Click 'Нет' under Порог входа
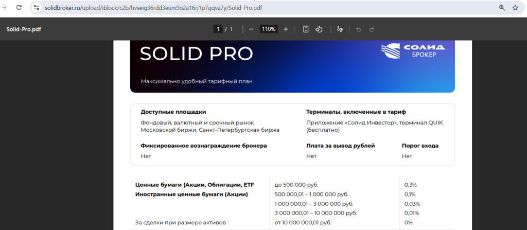The width and height of the screenshot is (527, 230). pyautogui.click(x=407, y=156)
